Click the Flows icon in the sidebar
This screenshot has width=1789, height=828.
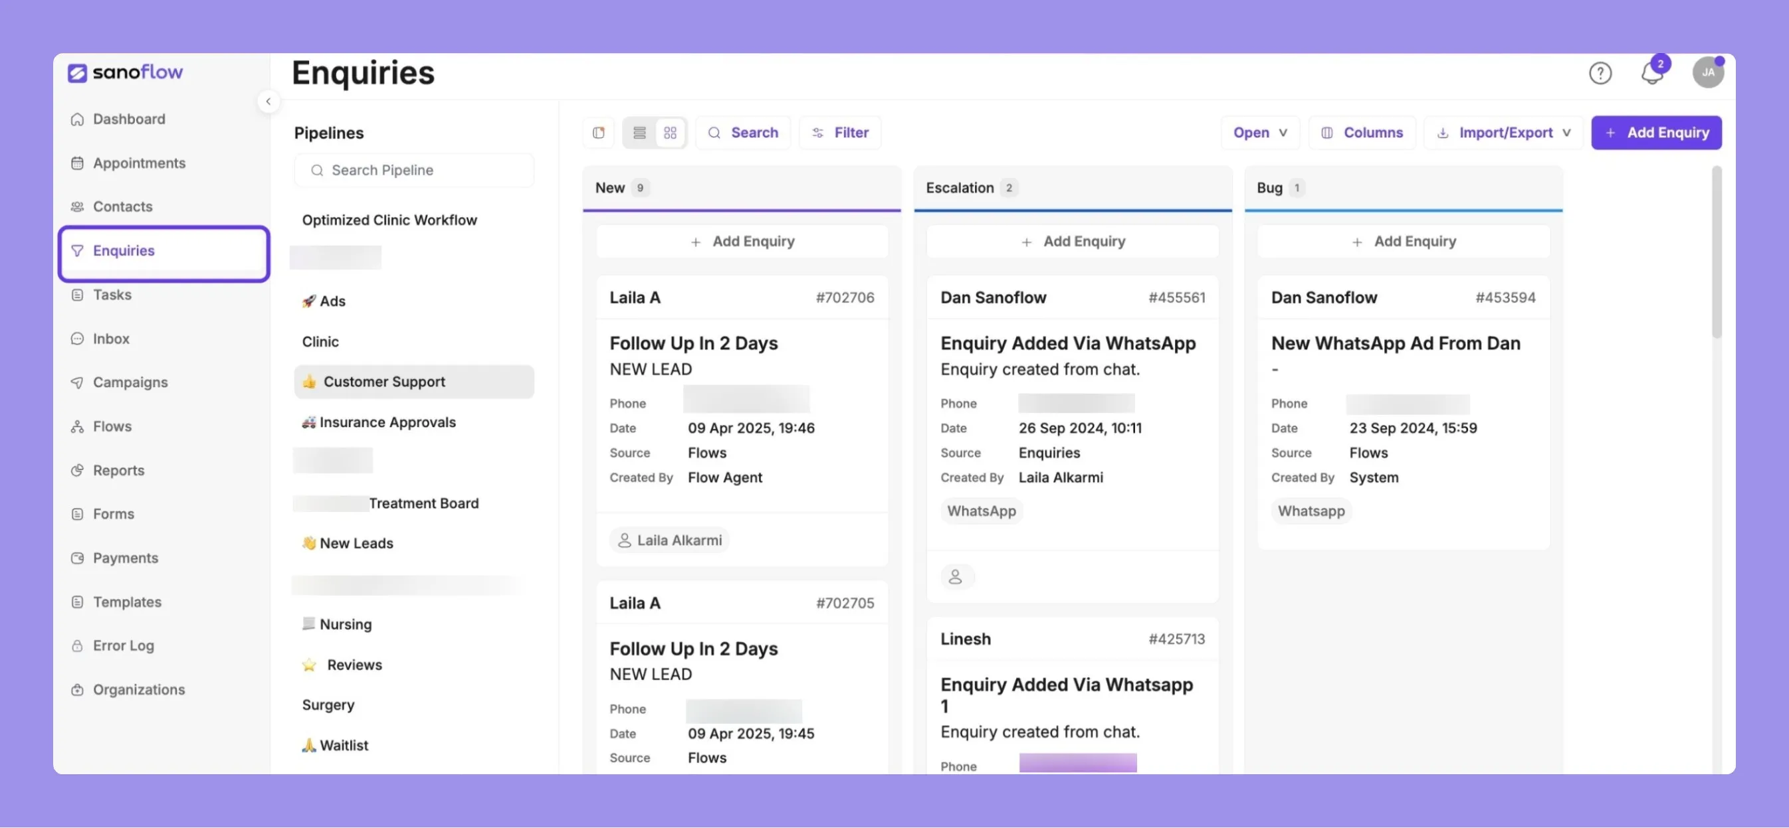(77, 427)
